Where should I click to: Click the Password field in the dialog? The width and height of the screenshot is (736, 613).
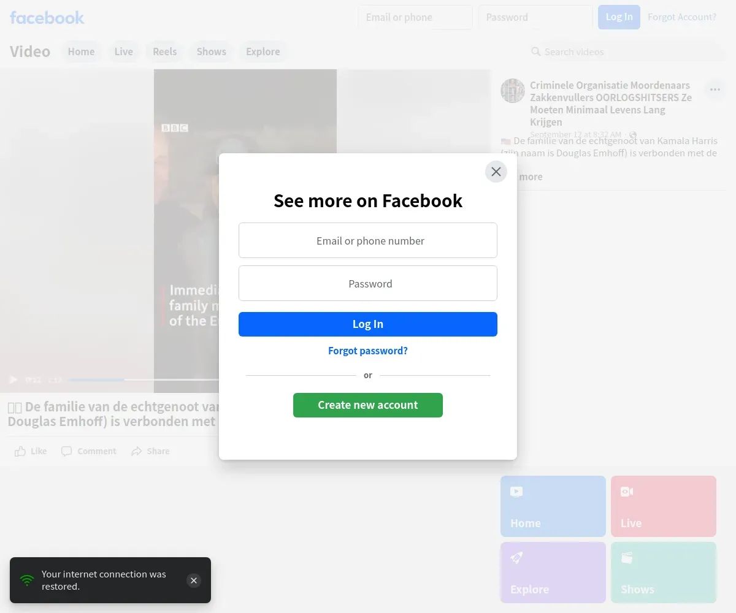click(368, 283)
